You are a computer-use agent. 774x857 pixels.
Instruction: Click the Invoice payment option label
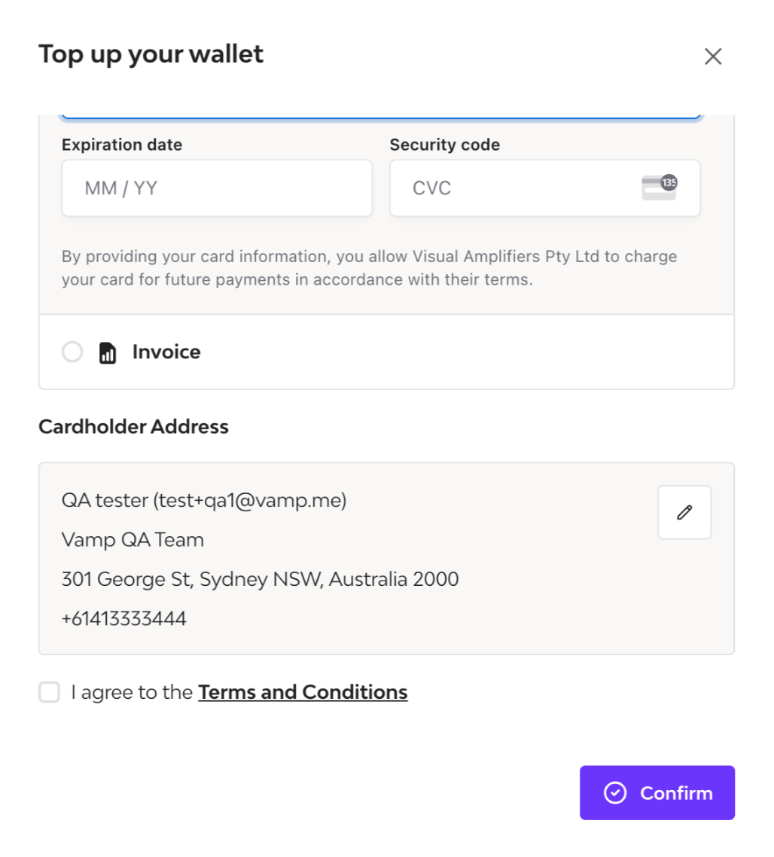click(x=166, y=352)
